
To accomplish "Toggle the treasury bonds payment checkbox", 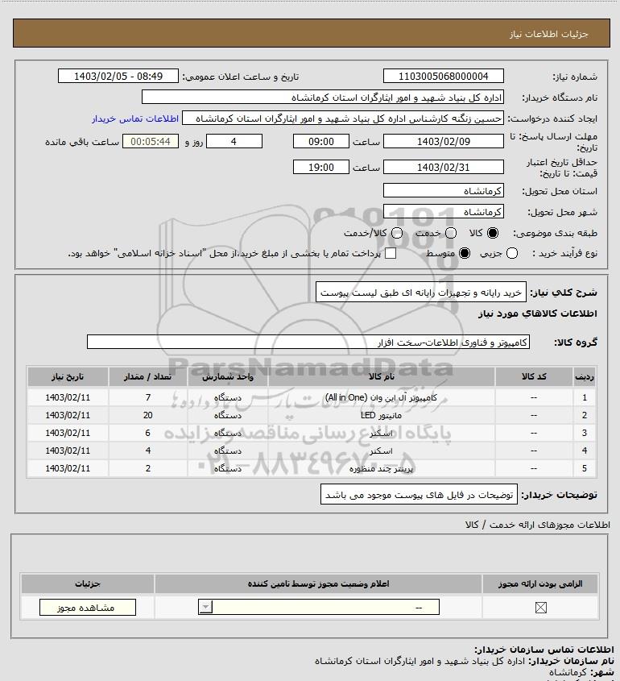I will 391,253.
